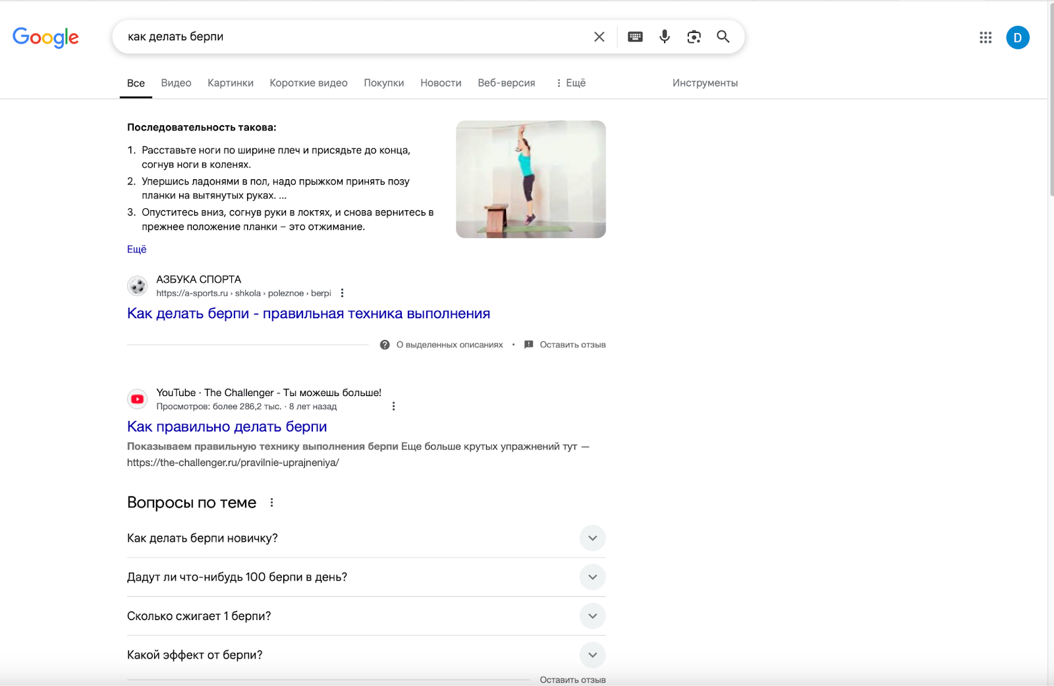Viewport: 1054px width, 686px height.
Task: Open options beside Вопросы по теме heading
Action: [271, 503]
